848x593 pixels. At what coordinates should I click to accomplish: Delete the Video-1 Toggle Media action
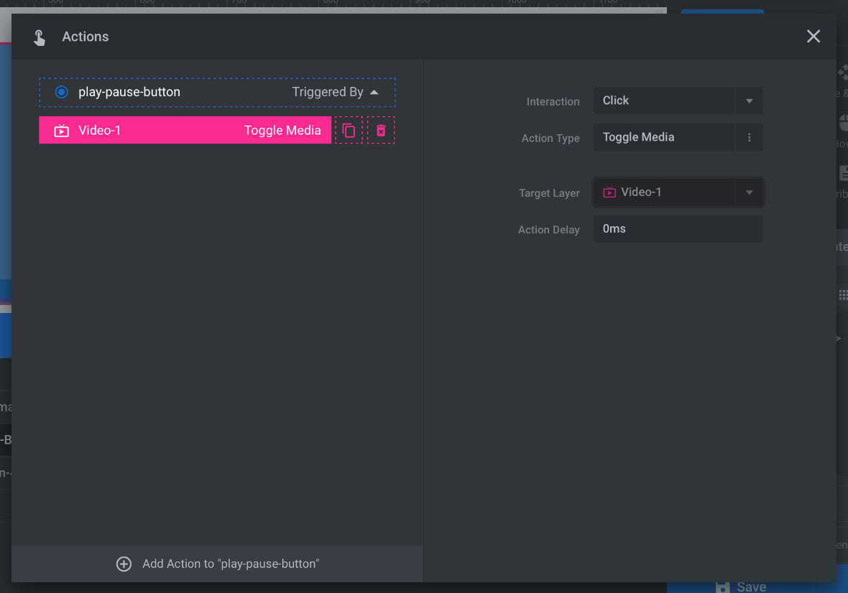382,130
